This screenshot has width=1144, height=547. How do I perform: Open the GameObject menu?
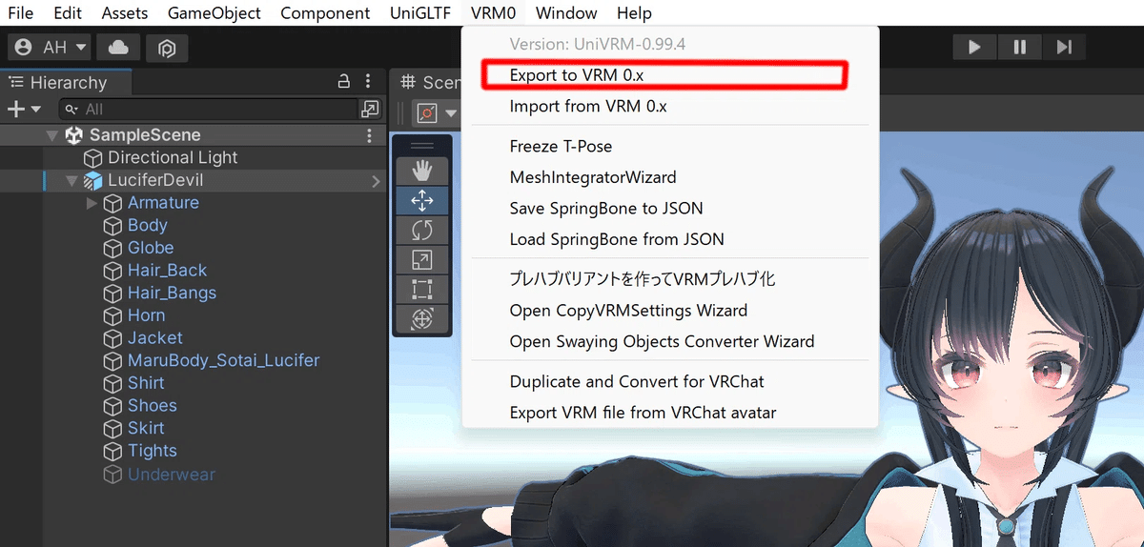(x=214, y=13)
